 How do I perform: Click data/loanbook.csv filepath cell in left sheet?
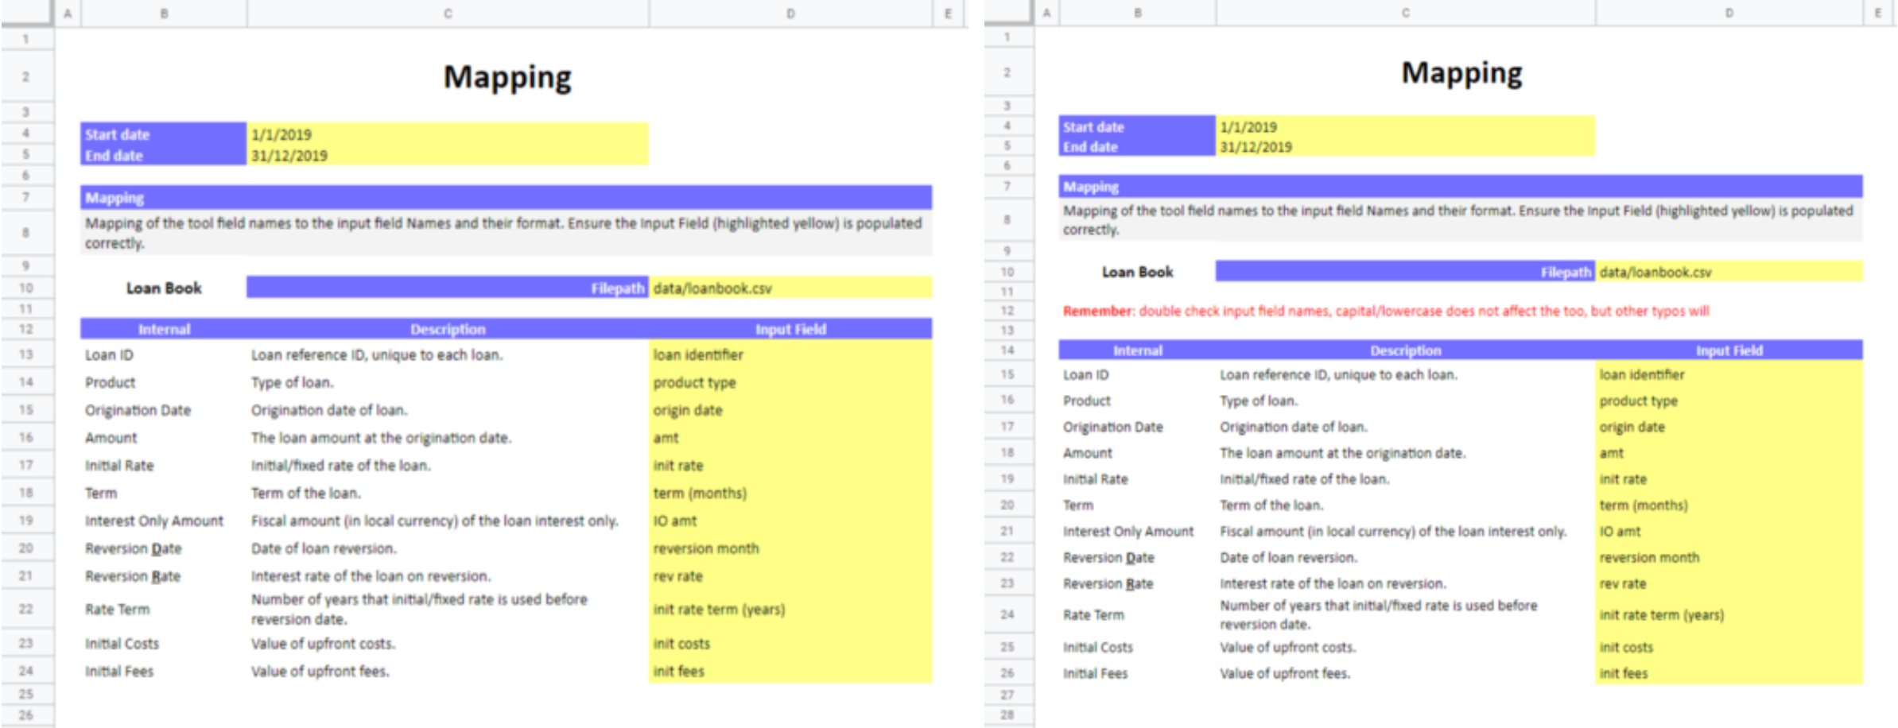pyautogui.click(x=790, y=288)
